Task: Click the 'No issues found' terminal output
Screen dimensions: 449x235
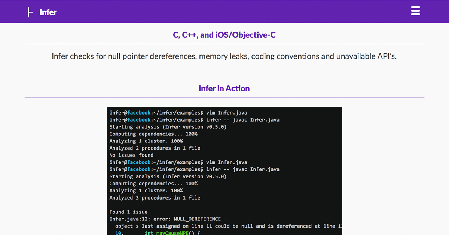Action: pos(131,155)
